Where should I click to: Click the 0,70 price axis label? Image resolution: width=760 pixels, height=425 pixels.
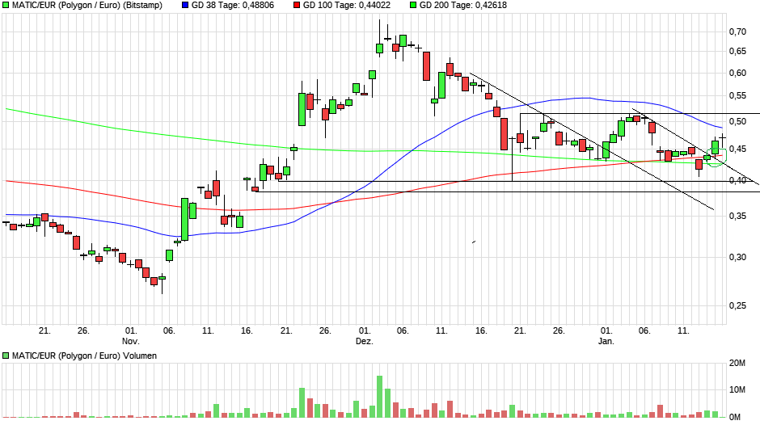(x=737, y=32)
